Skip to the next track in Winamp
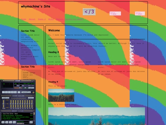The height and width of the screenshot is (125, 166). click(x=15, y=92)
